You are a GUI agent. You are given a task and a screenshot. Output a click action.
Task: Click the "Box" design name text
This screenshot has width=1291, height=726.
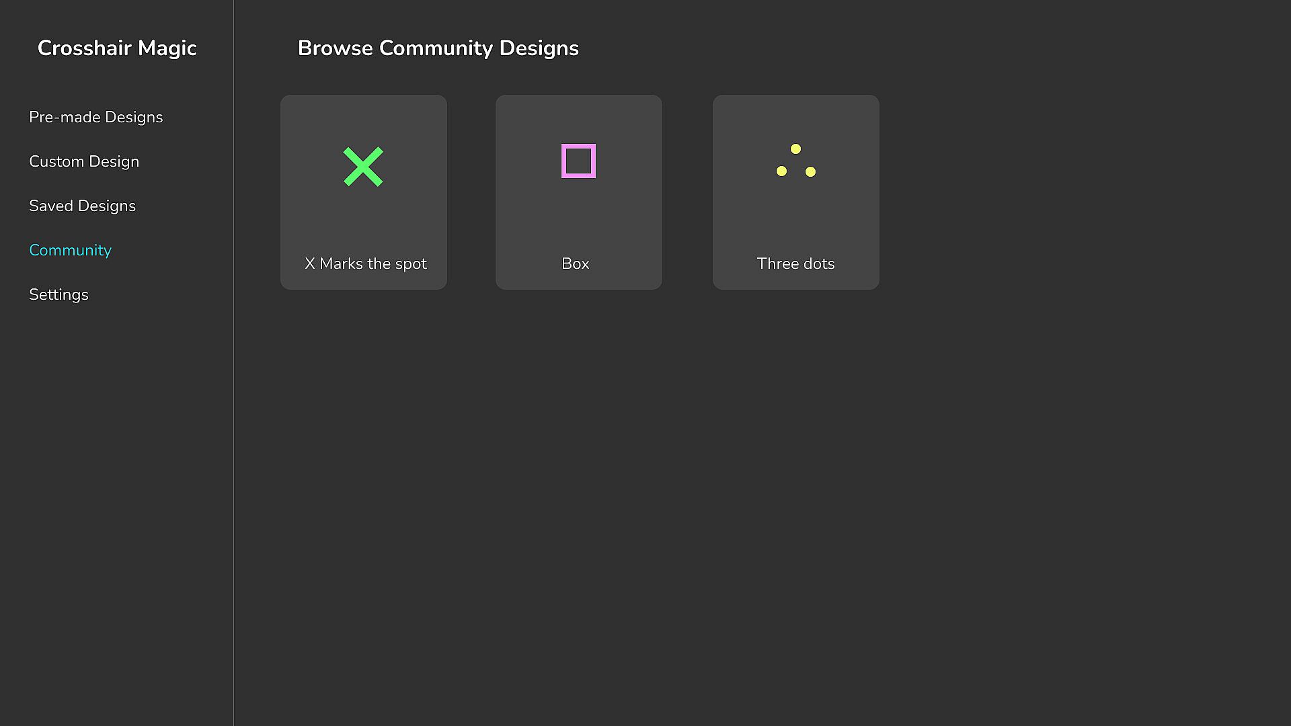[575, 264]
